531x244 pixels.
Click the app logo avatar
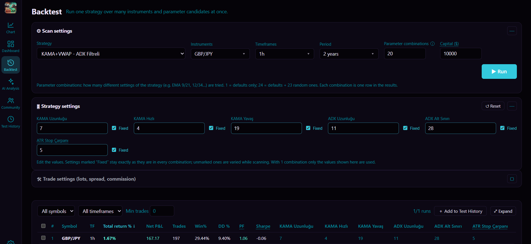click(x=11, y=8)
